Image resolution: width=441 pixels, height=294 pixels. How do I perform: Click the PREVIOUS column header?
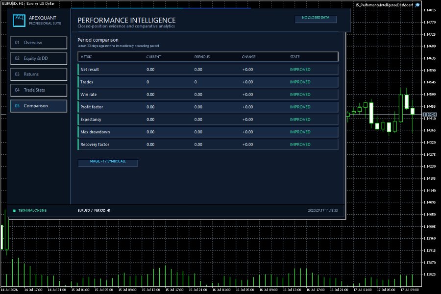(x=202, y=57)
